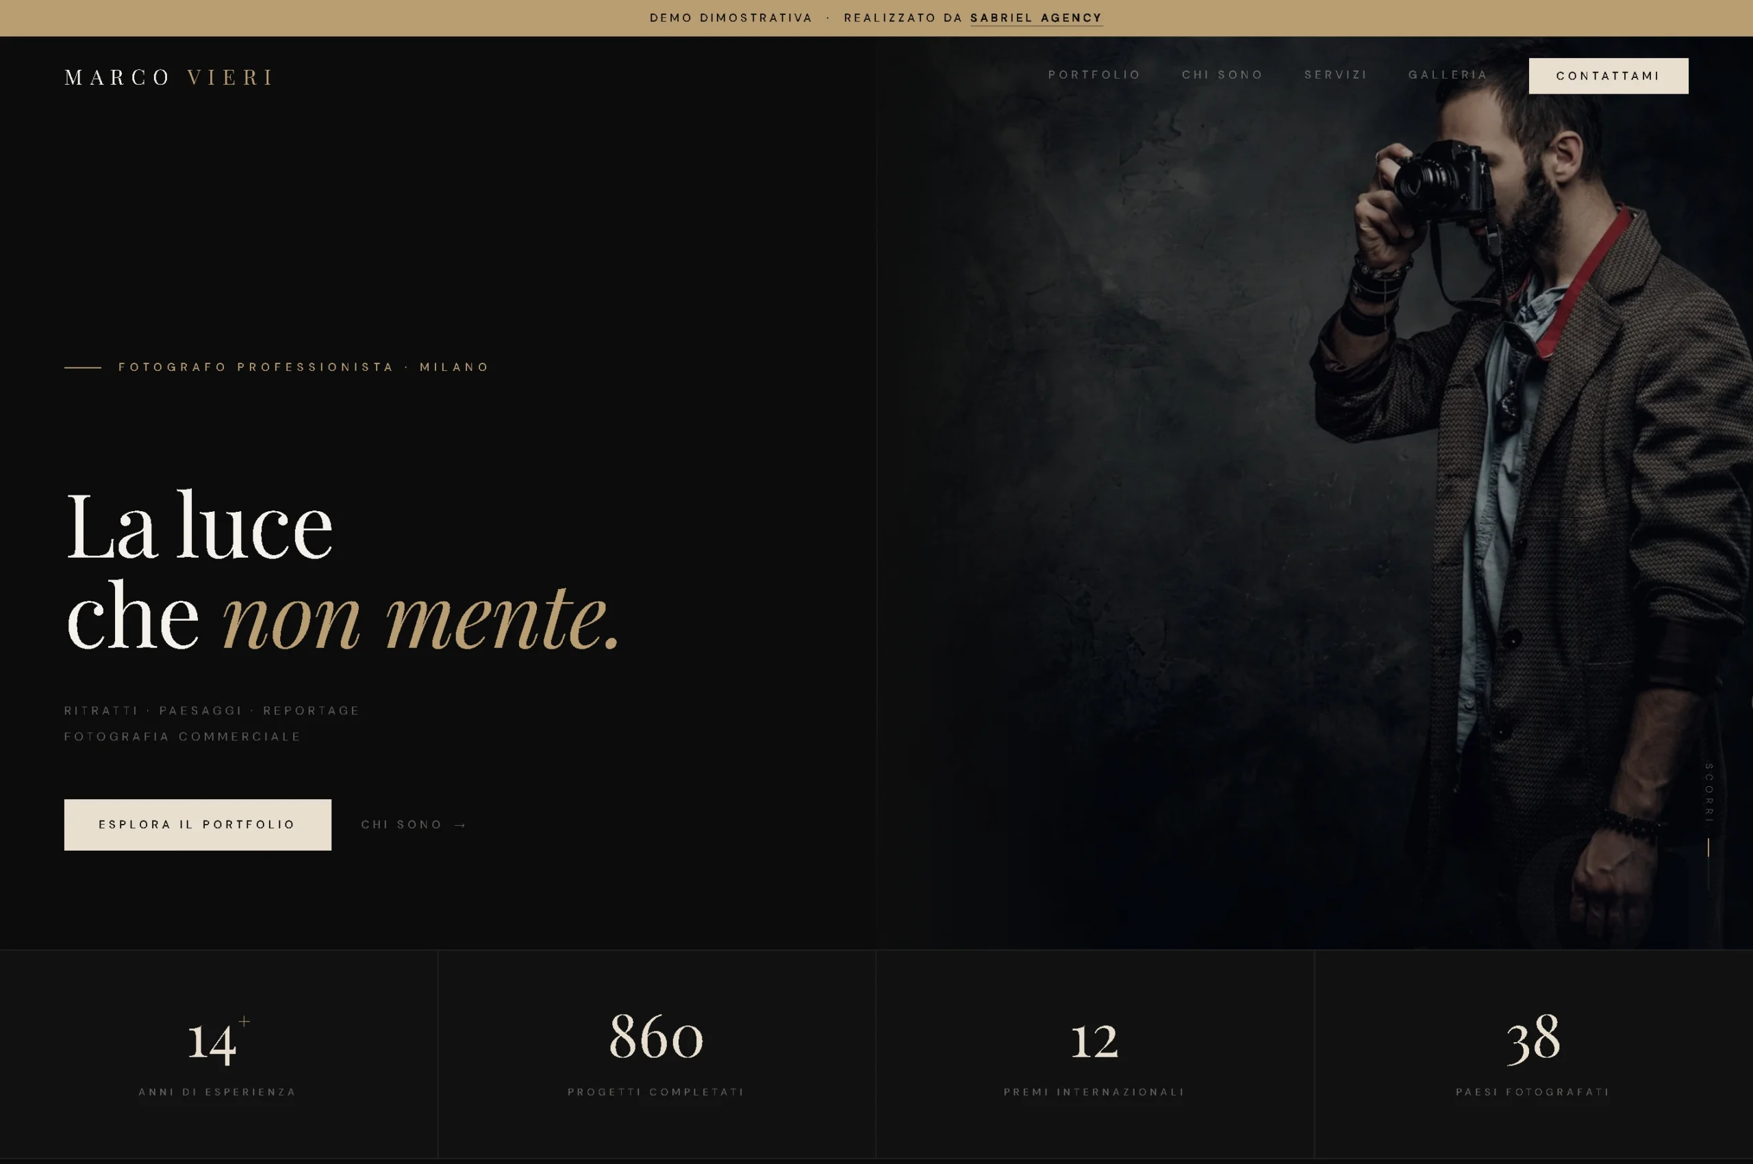The width and height of the screenshot is (1753, 1164).
Task: Click the 12 premi internazionali stat
Action: [1095, 1053]
